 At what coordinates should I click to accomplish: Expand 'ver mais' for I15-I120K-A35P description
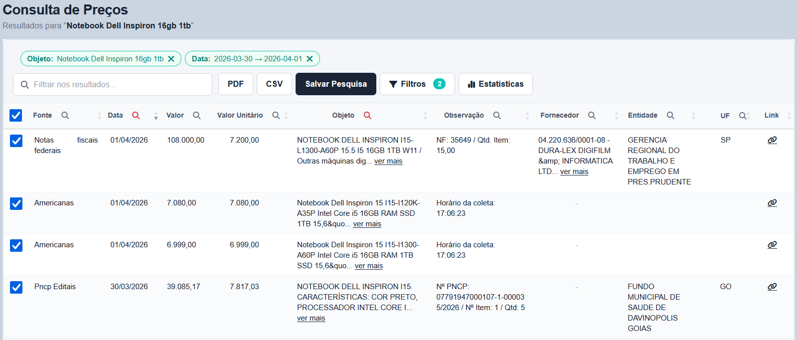[x=367, y=224]
